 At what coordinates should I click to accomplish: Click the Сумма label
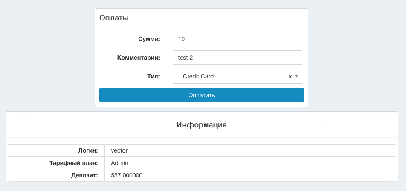[149, 39]
